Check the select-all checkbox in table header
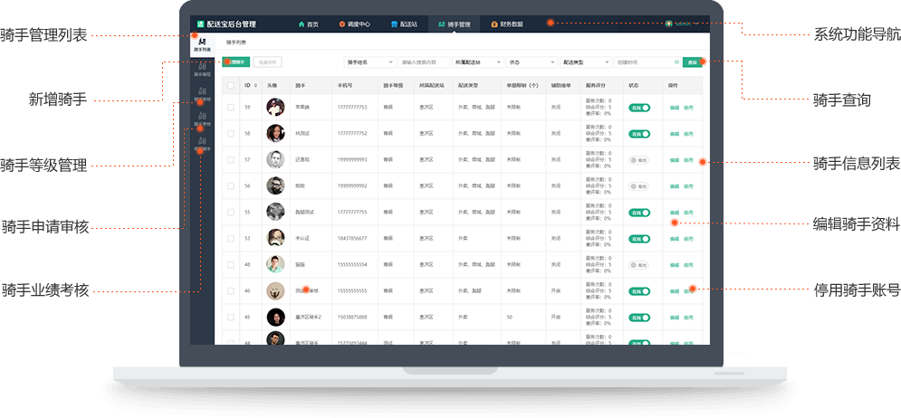Image resolution: width=901 pixels, height=418 pixels. pyautogui.click(x=231, y=85)
